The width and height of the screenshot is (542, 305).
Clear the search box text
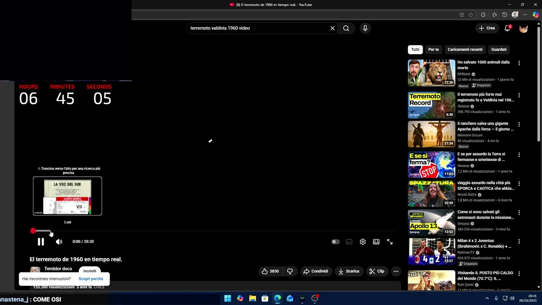(332, 28)
